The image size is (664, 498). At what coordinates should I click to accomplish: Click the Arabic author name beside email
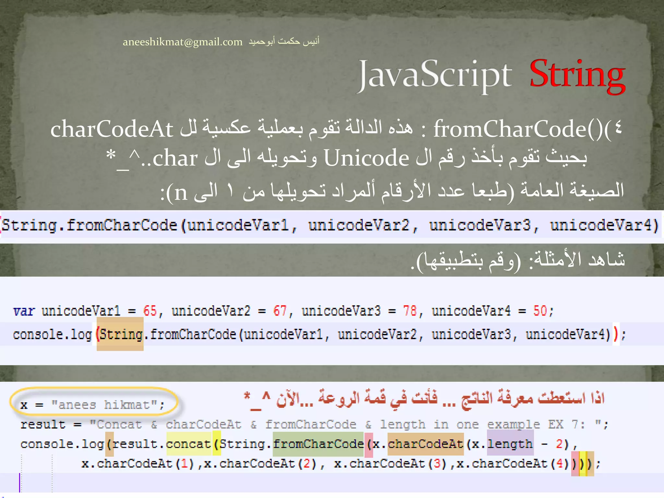point(284,41)
